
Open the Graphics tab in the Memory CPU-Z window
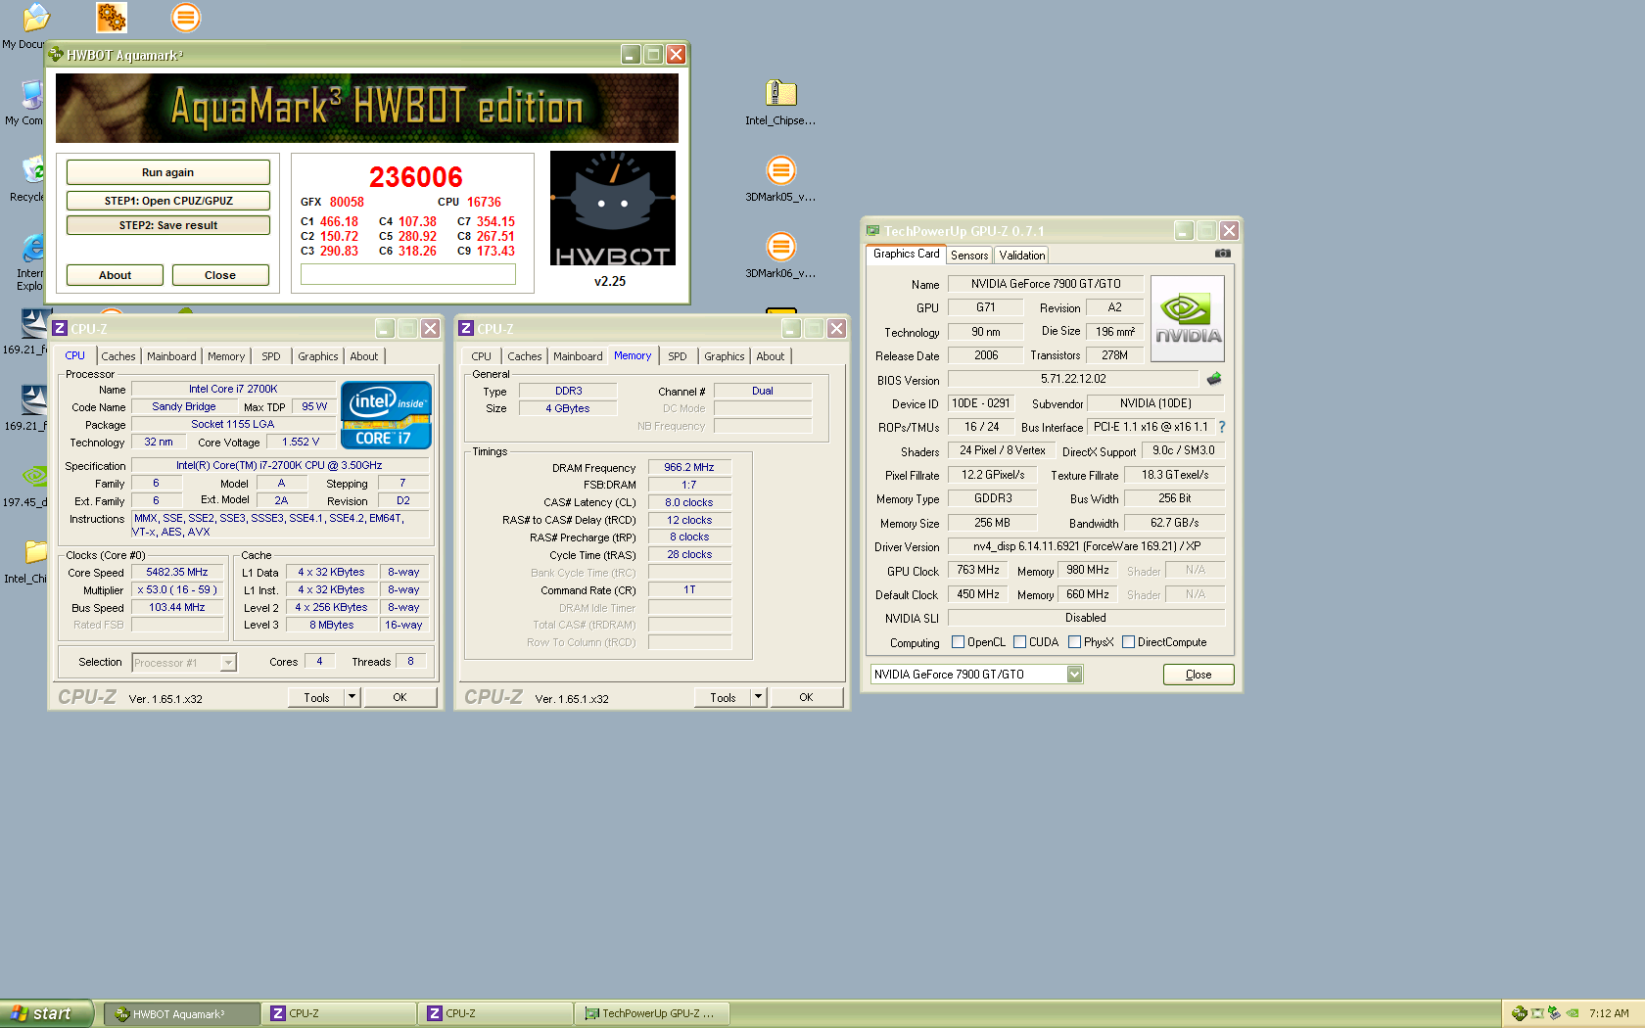coord(725,356)
